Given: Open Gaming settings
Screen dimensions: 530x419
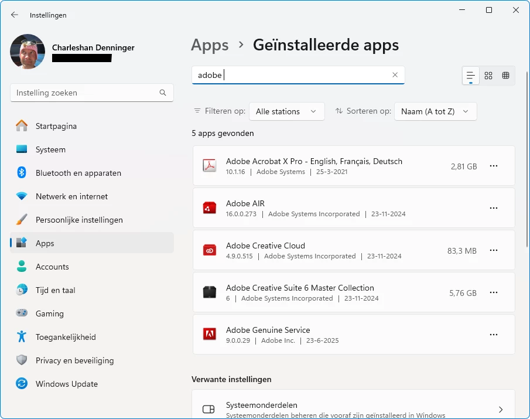Looking at the screenshot, I should pos(92,314).
